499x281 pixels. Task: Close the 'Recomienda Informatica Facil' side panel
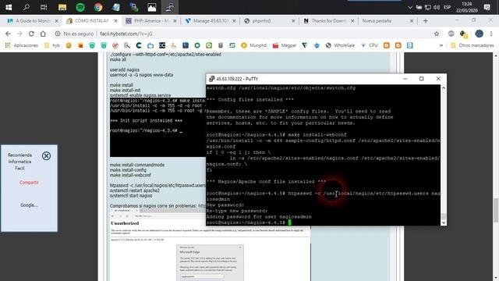46,156
